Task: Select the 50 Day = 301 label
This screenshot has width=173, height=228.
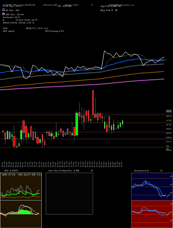Action: click(12, 10)
